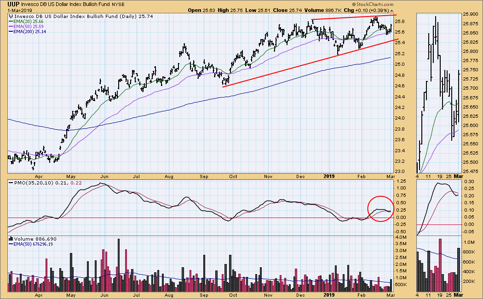Click the Oct label below the volume panel
The height and width of the screenshot is (299, 483).
pos(233,295)
